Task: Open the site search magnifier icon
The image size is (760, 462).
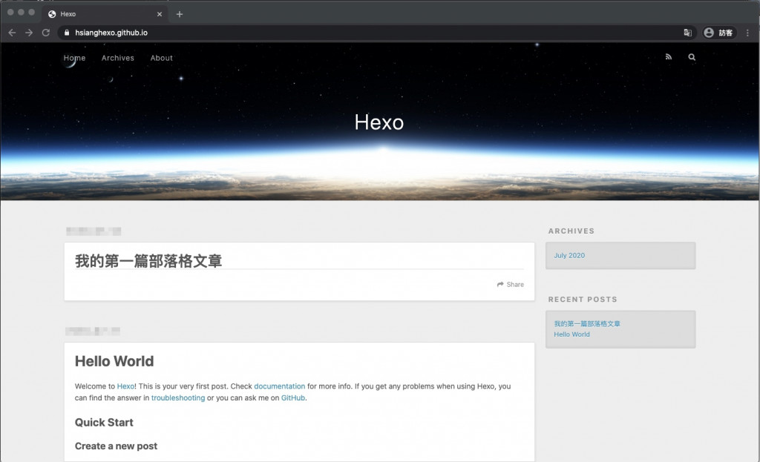Action: (x=692, y=56)
